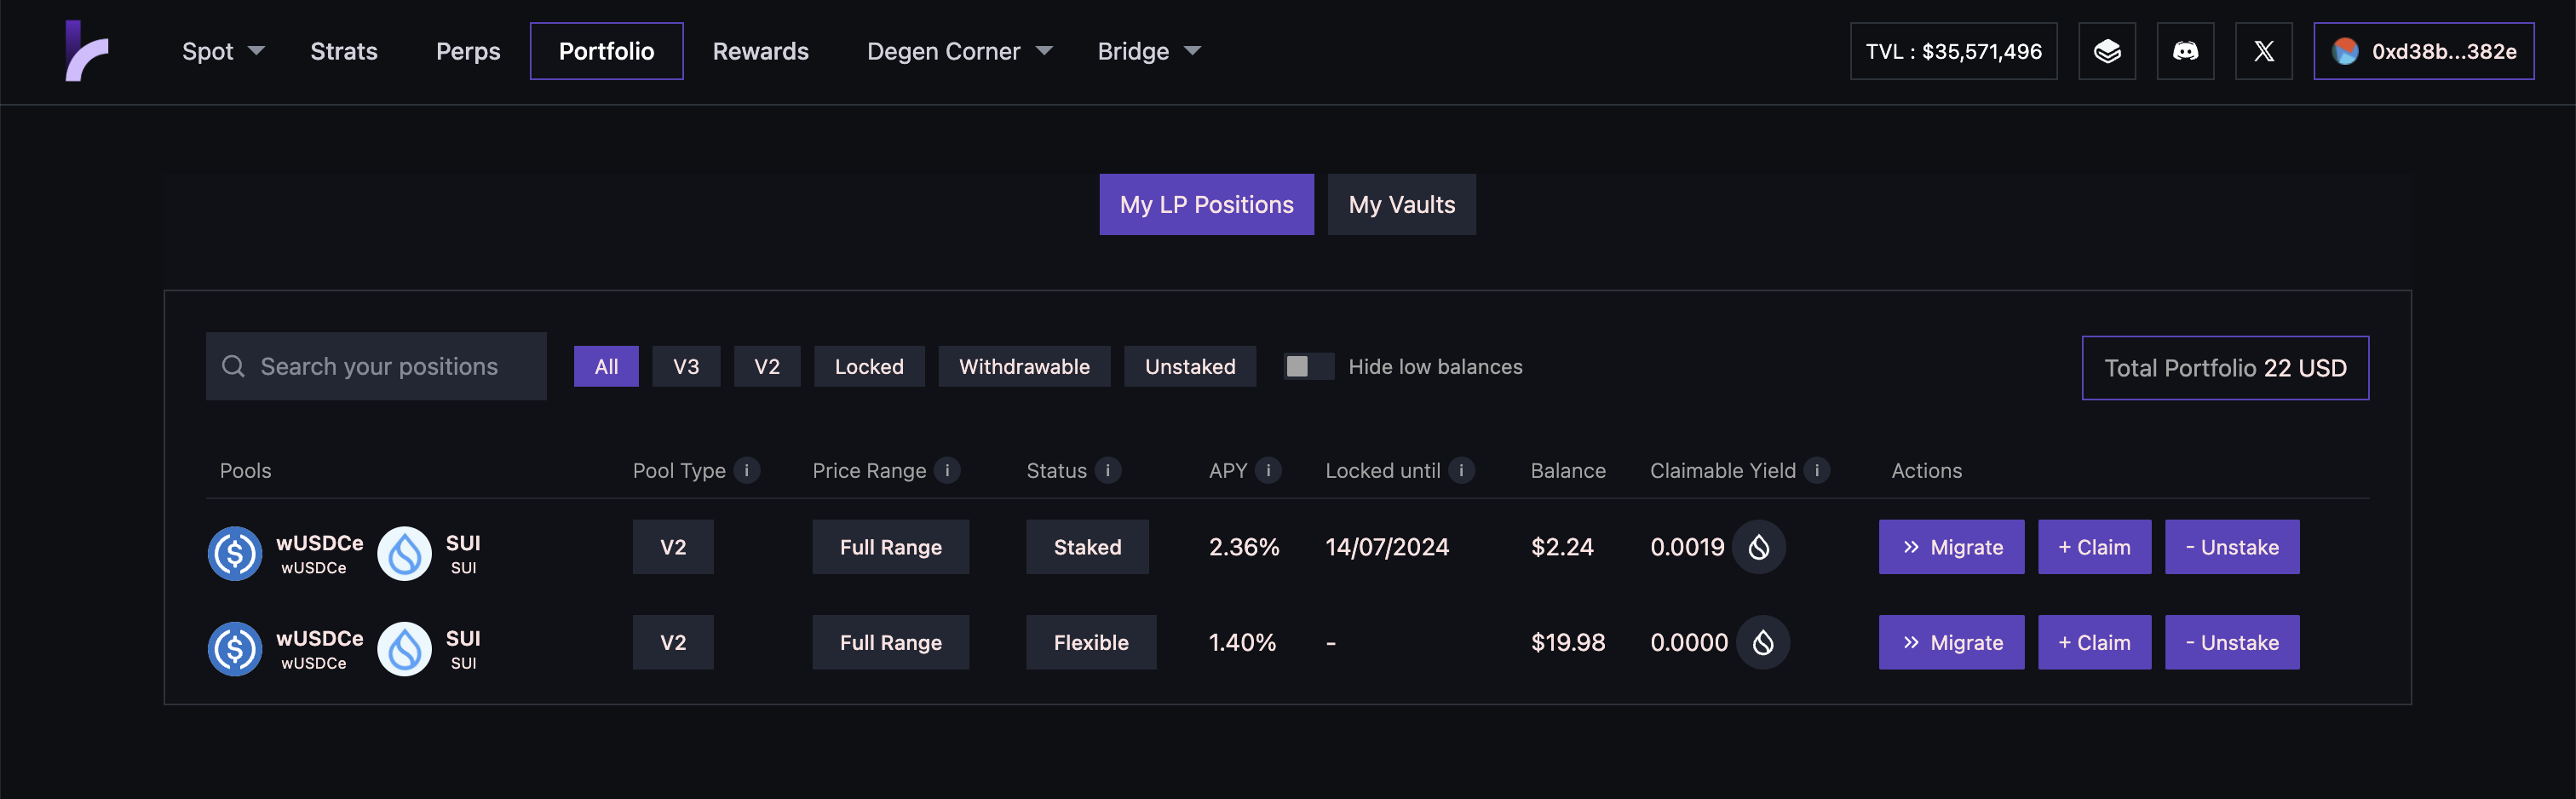Click the Pool Type info icon

click(746, 470)
